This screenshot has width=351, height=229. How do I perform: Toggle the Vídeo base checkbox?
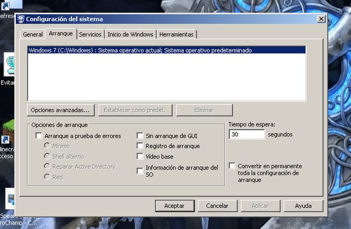pos(140,156)
